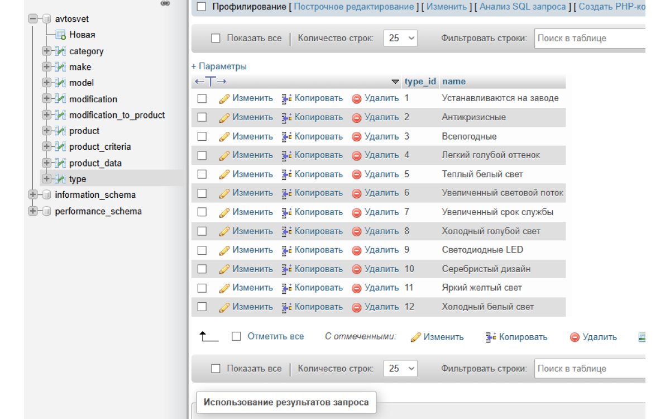Tick the top Показать все checkbox
Image resolution: width=670 pixels, height=419 pixels.
216,39
